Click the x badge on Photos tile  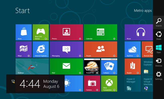pos(80,39)
